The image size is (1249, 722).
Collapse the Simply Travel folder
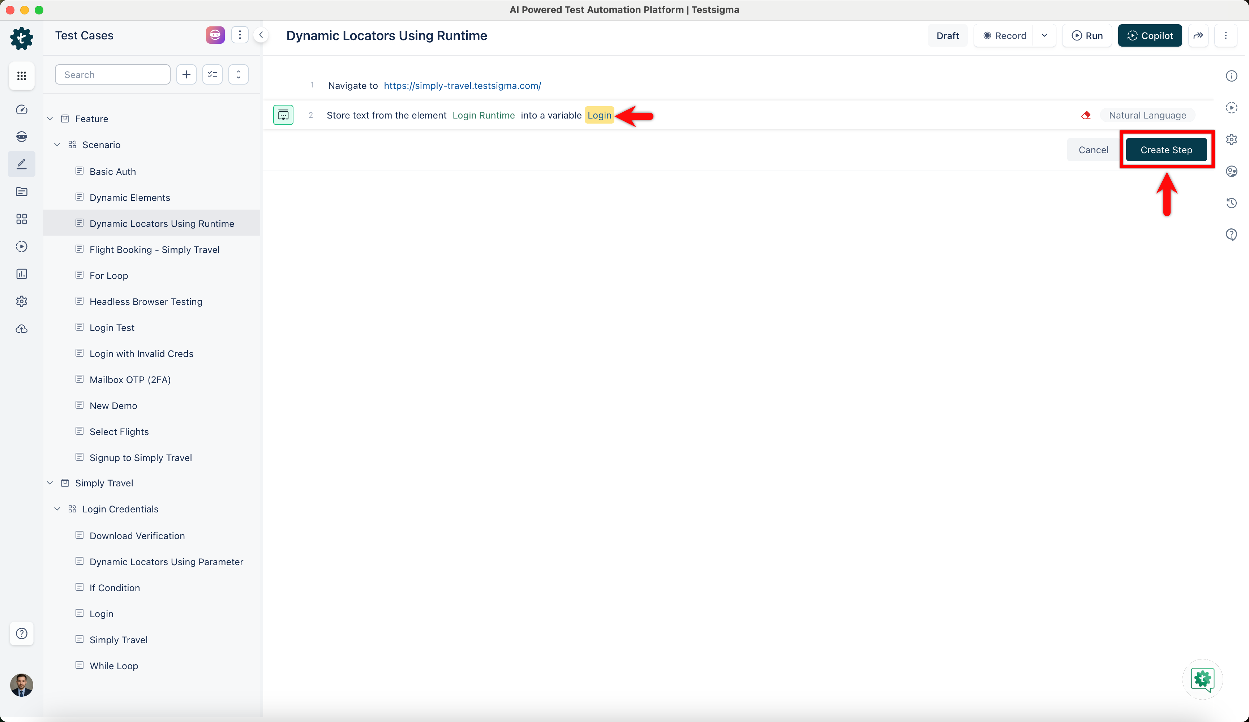pyautogui.click(x=50, y=483)
